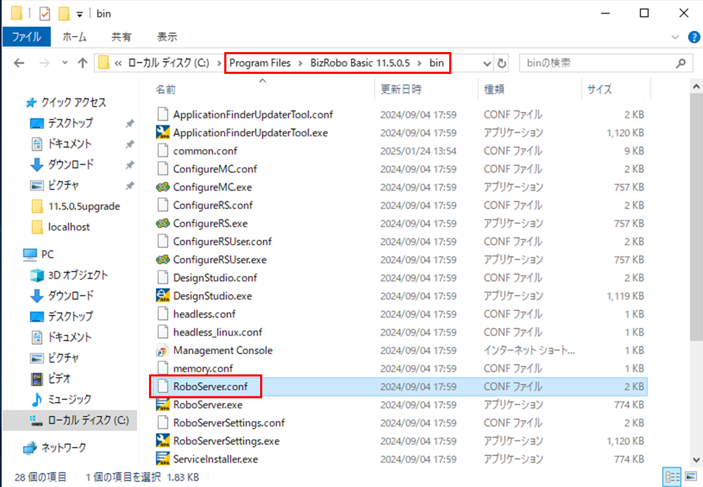Open the 表示 ribbon tab
The width and height of the screenshot is (703, 487).
click(167, 37)
